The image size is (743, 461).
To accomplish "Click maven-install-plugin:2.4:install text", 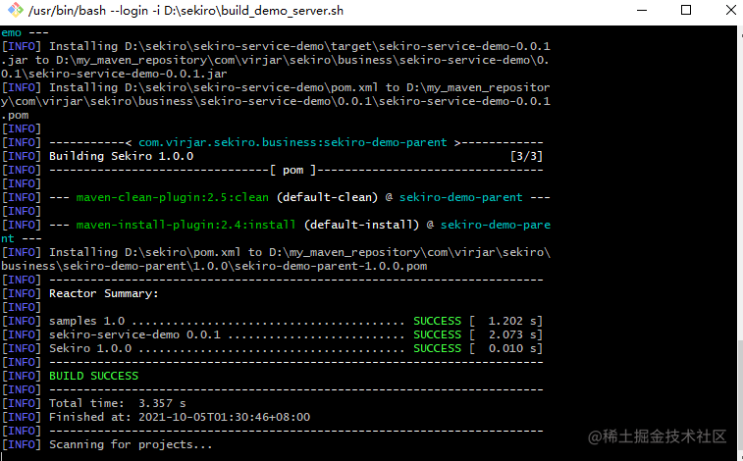I will click(x=186, y=225).
